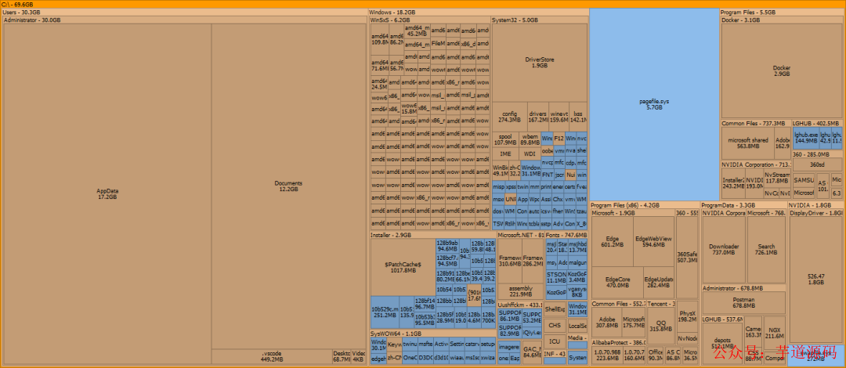Image resolution: width=846 pixels, height=368 pixels.
Task: Click the 10b529c.m 251.2MB file block
Action: tap(385, 312)
